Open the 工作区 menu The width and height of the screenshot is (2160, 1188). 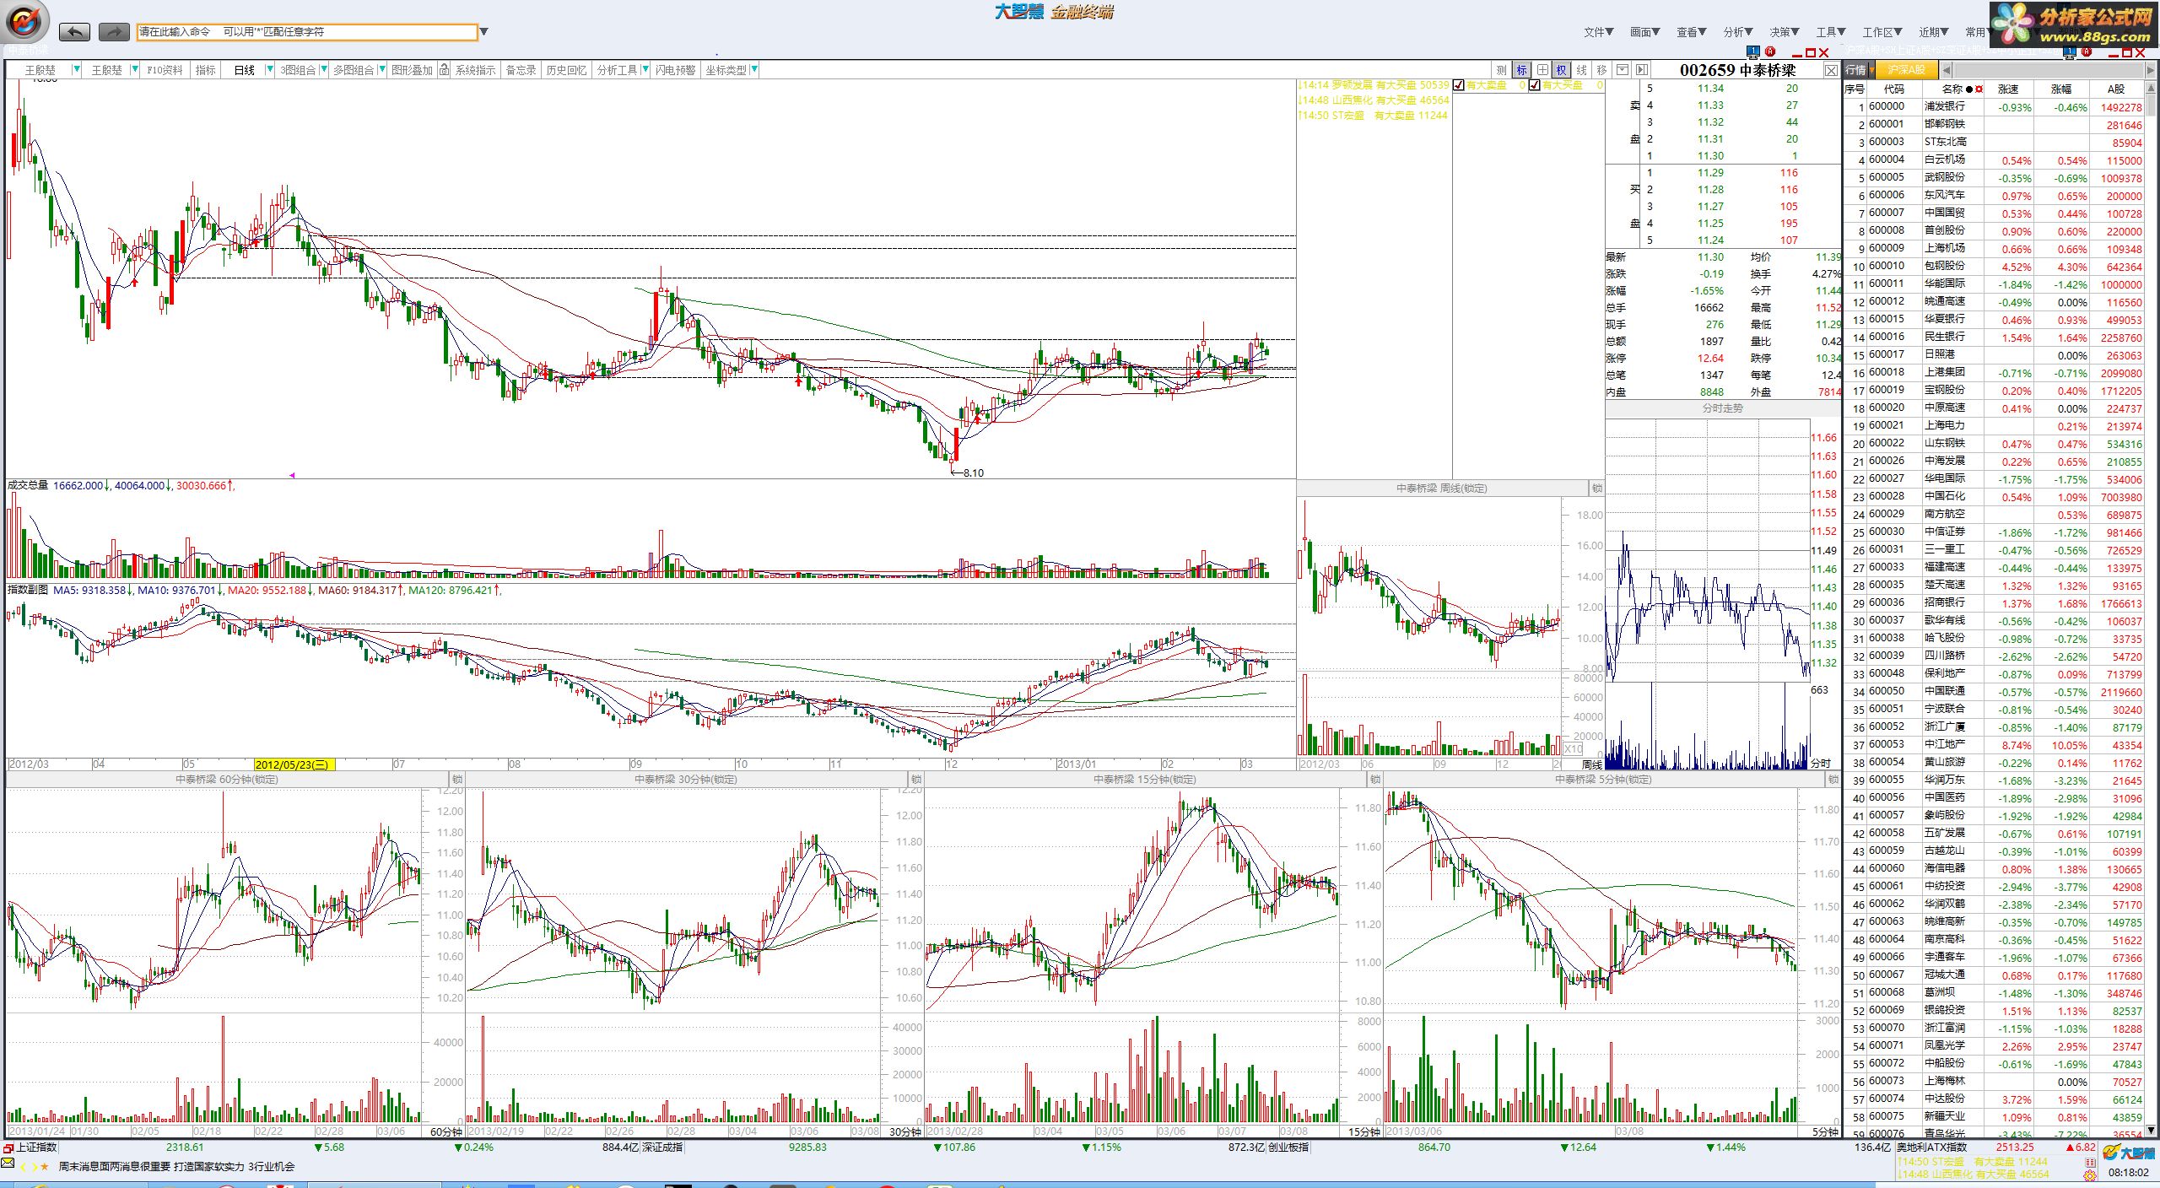point(1882,32)
